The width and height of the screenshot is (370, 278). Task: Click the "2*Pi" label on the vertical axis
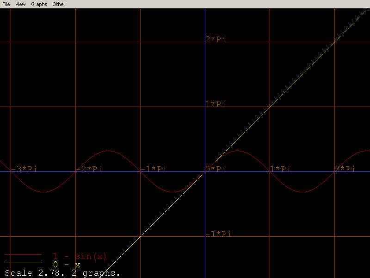[216, 39]
